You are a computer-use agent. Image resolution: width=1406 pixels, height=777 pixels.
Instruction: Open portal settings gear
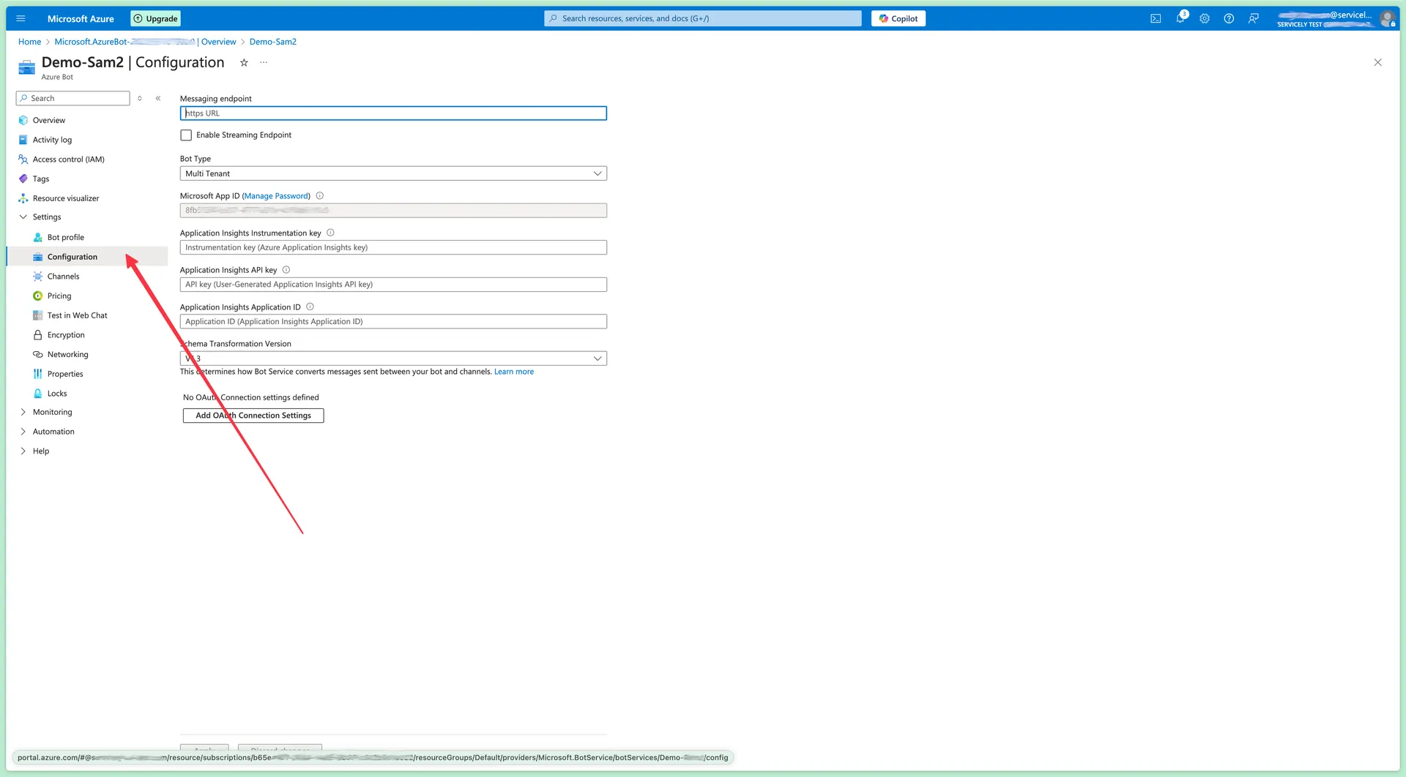1205,18
